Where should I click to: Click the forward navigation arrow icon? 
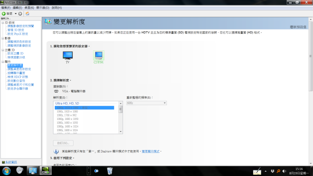click(x=20, y=13)
